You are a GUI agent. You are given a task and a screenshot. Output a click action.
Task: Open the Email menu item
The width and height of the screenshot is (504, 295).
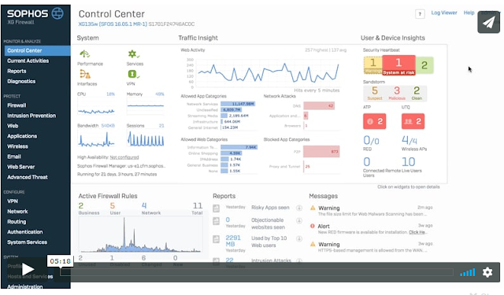click(14, 157)
